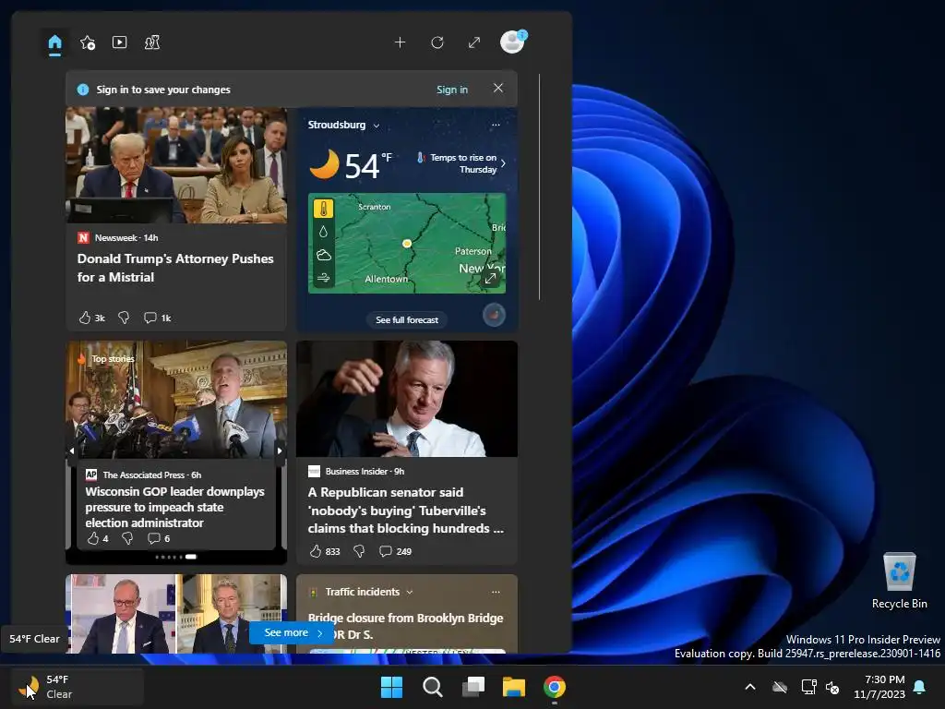This screenshot has height=709, width=945.
Task: Dislike the Business Insider Tuberville article
Action: (x=359, y=551)
